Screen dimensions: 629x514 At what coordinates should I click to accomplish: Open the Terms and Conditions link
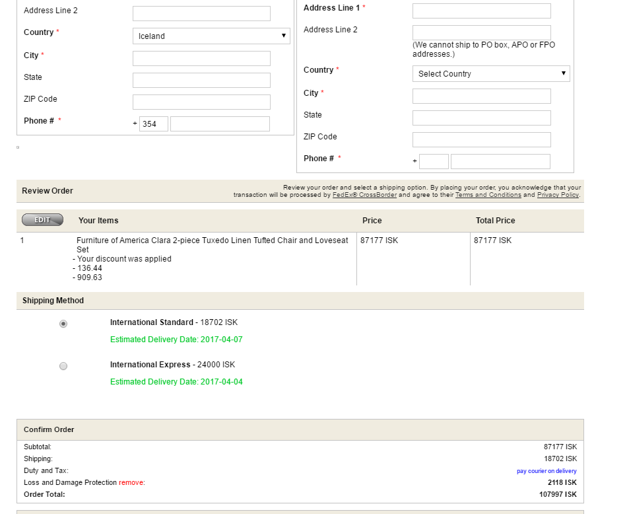coord(488,195)
